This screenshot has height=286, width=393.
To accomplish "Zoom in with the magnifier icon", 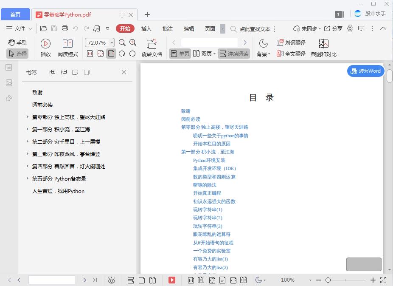I will pyautogui.click(x=133, y=42).
